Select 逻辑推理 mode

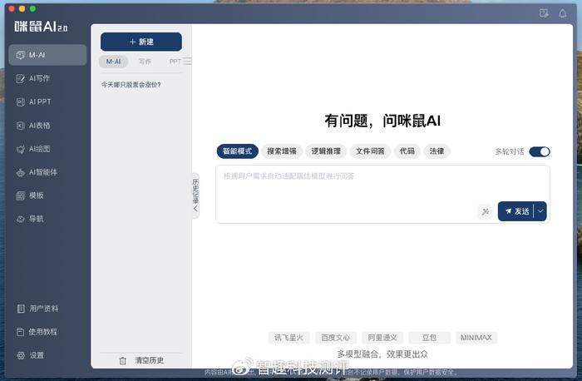pos(326,151)
